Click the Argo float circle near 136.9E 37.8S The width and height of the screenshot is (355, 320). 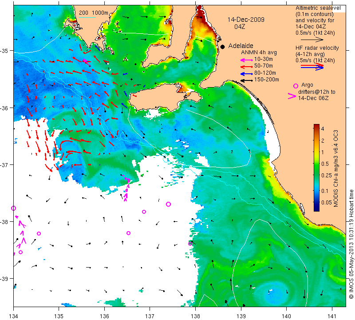pos(144,212)
